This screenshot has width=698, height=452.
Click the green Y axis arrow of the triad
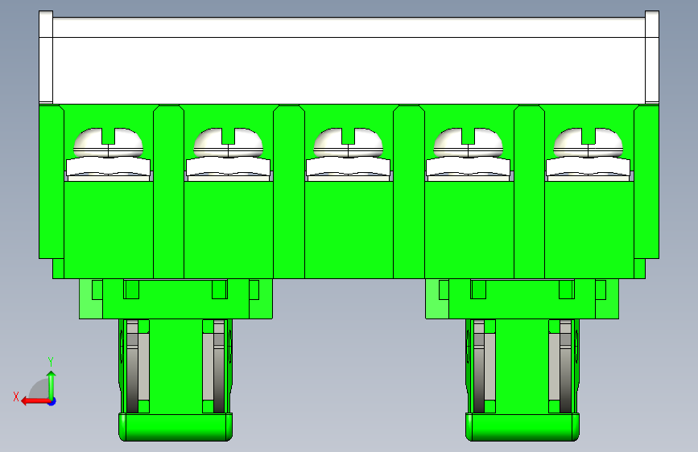coord(52,385)
